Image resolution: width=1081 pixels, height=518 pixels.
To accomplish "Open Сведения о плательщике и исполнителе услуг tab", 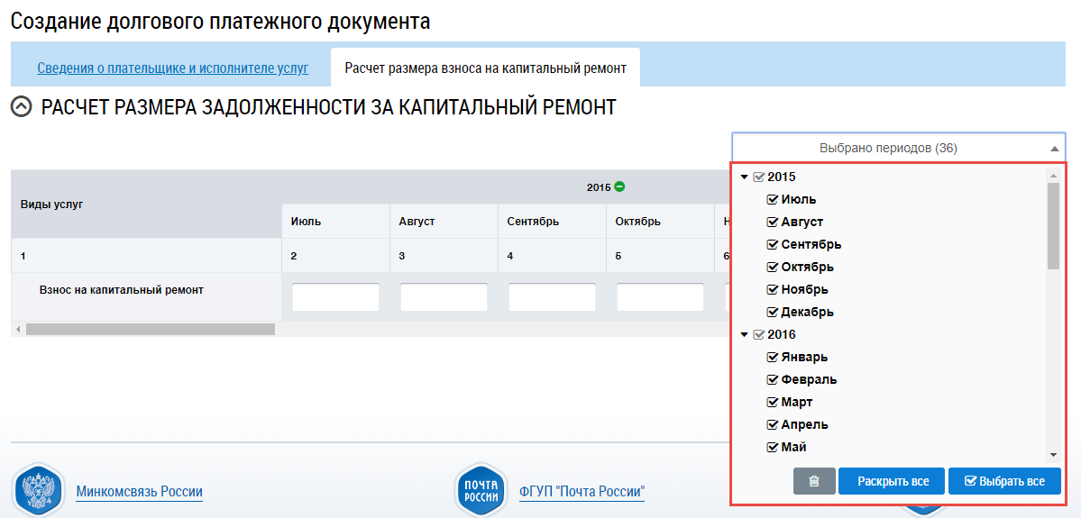I will [172, 68].
